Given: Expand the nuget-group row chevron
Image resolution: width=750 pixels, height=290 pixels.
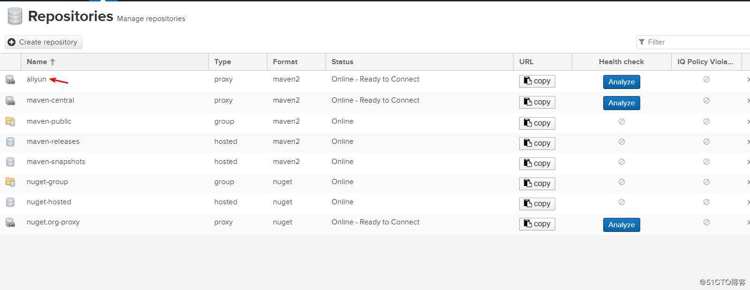Looking at the screenshot, I should tap(748, 182).
